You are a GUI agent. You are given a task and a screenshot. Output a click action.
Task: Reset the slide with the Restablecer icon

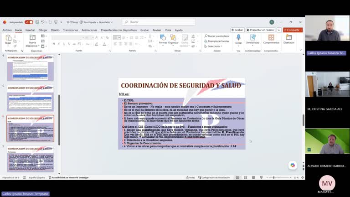[43, 41]
